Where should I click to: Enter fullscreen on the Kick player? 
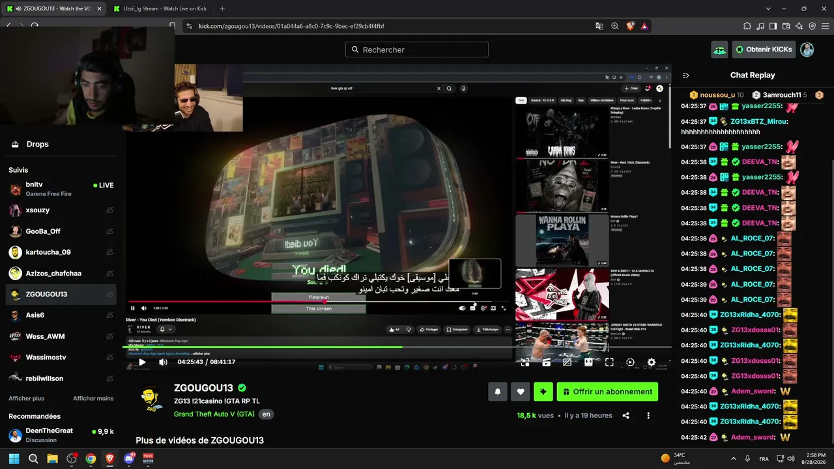pos(609,362)
